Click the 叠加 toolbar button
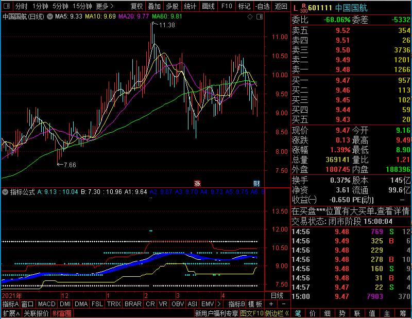 154,6
